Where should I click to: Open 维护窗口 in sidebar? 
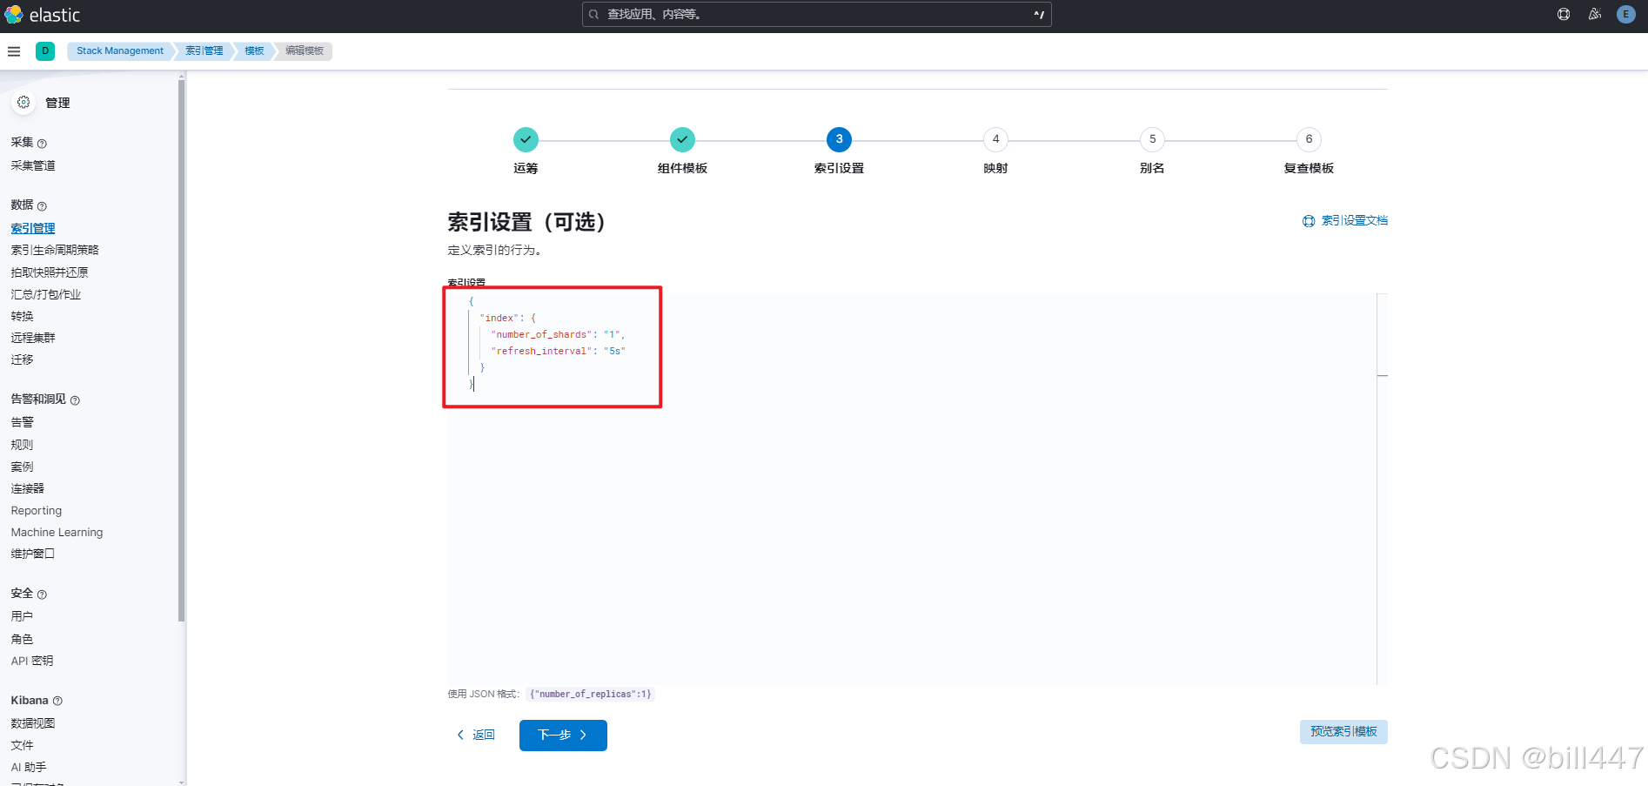click(x=33, y=554)
